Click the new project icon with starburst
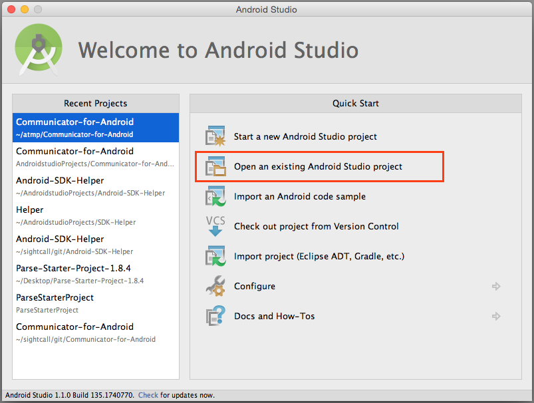This screenshot has height=403, width=534. 215,136
